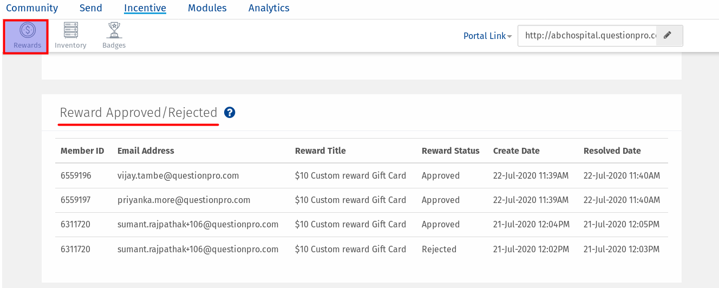
Task: Open the Badges trophy icon
Action: coord(114,30)
